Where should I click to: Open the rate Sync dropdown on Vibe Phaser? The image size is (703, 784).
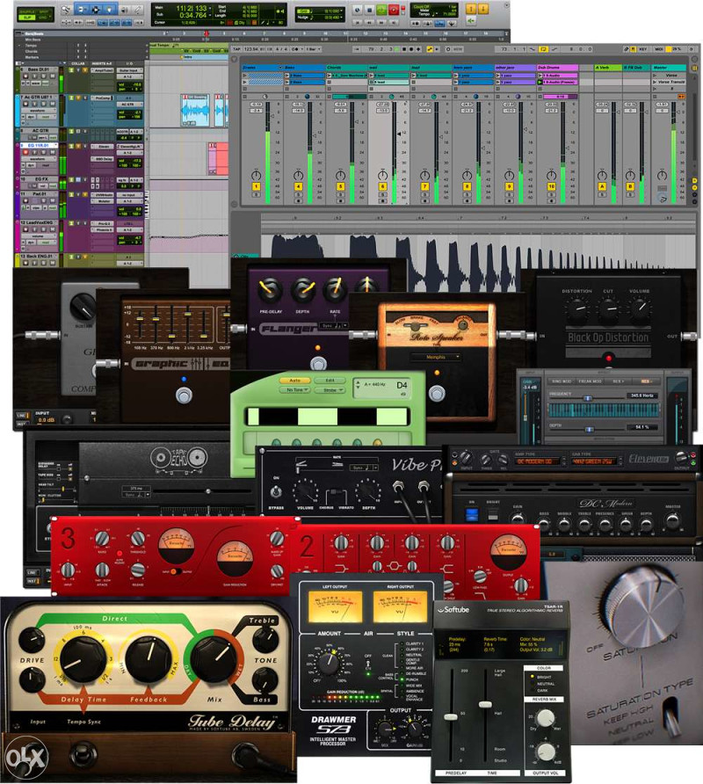pyautogui.click(x=364, y=468)
